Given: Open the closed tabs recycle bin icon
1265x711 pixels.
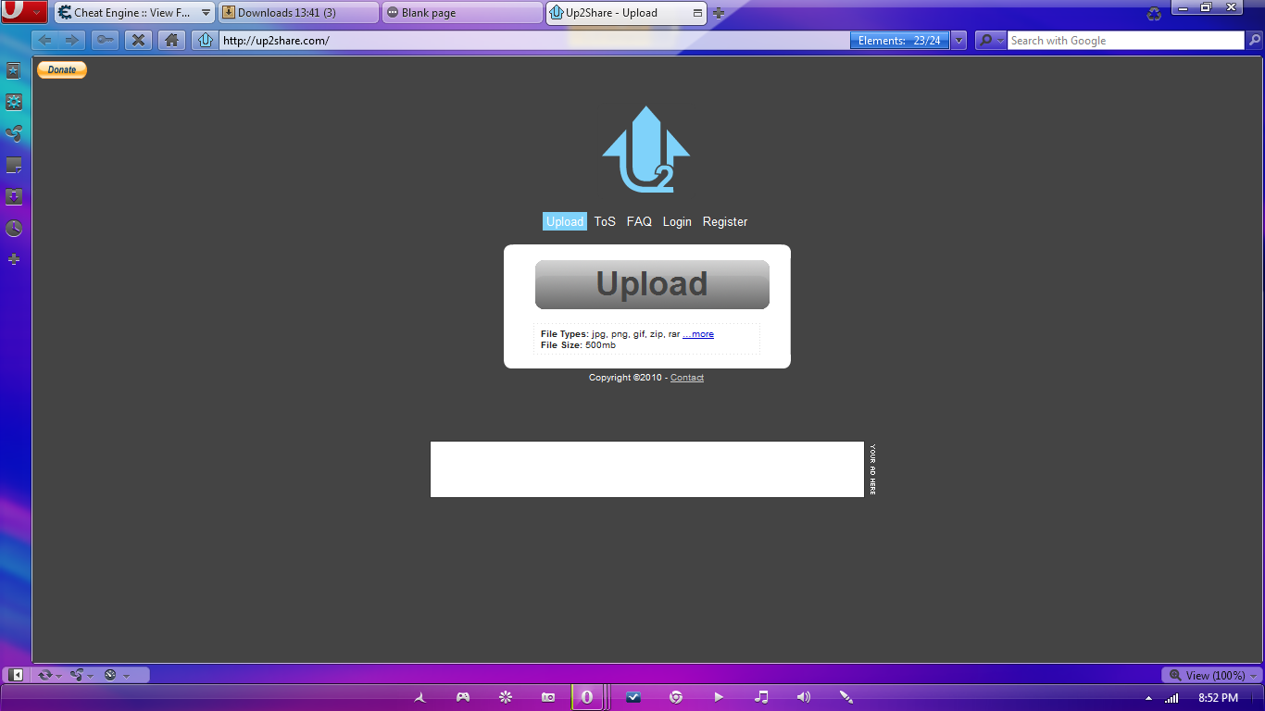Looking at the screenshot, I should [1153, 13].
